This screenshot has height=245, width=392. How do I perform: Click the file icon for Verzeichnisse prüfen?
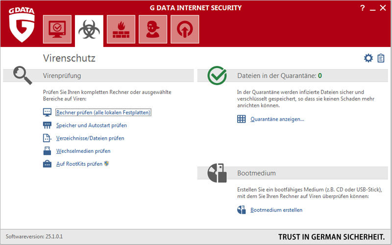47,138
